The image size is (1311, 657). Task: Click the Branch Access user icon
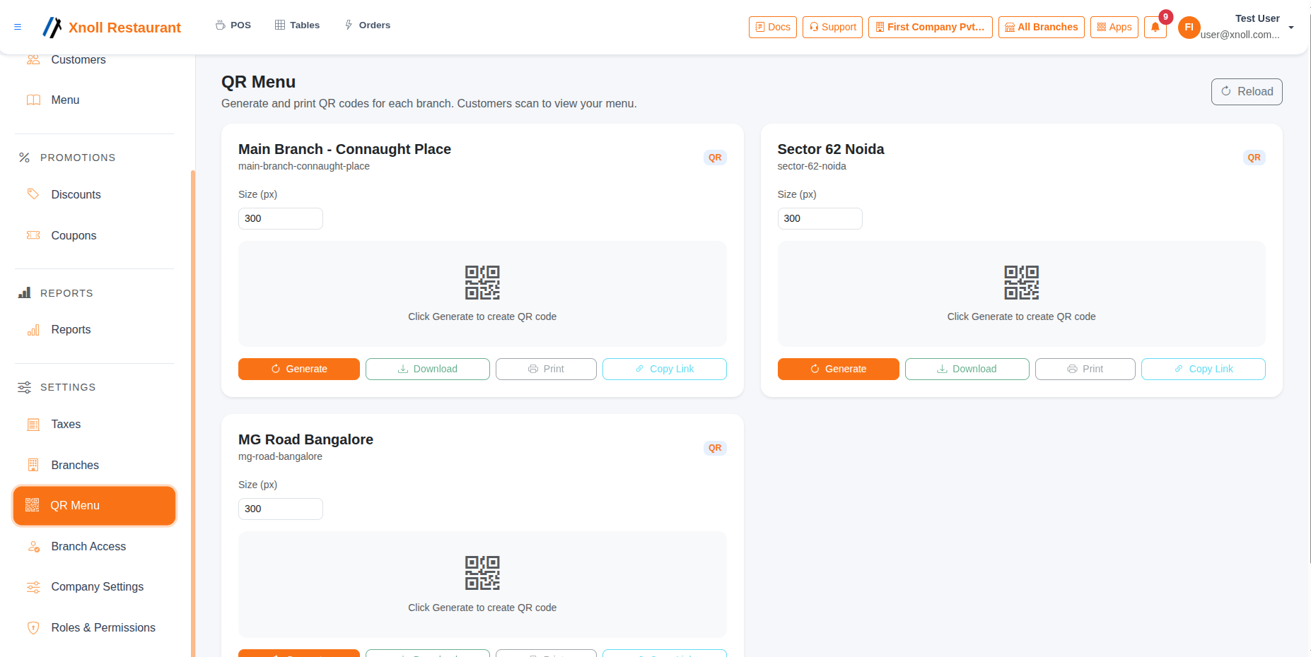[x=33, y=547]
